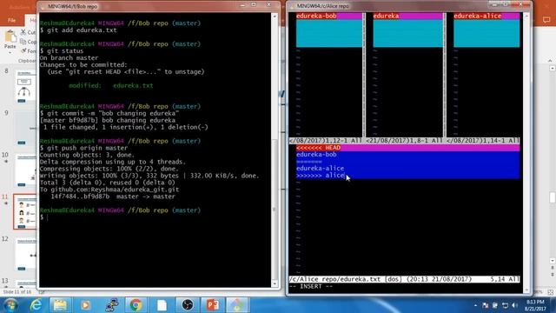Select slide 8 thumbnail in PowerPoint
The width and height of the screenshot is (556, 313).
(x=24, y=86)
